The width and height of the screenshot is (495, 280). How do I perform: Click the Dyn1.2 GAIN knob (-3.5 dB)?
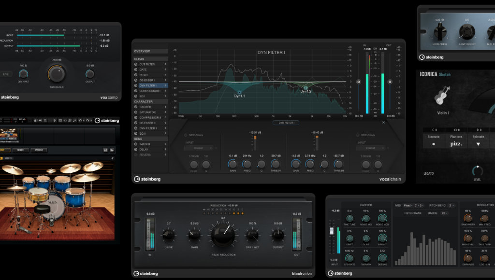click(x=296, y=164)
